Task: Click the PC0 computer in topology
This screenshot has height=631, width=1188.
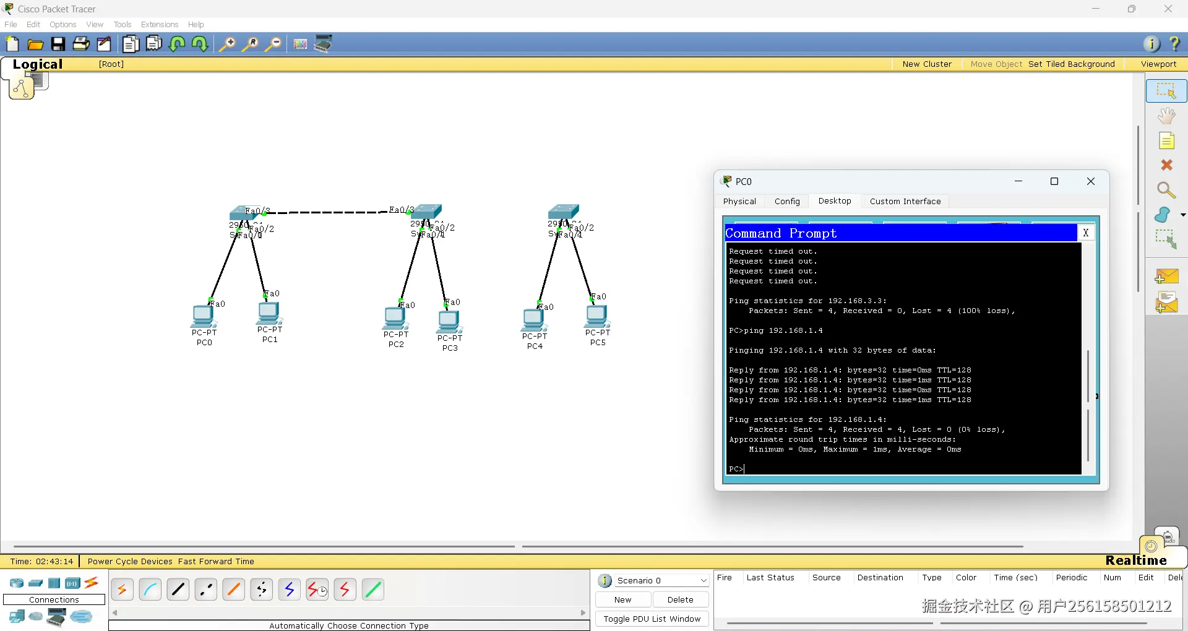Action: point(203,316)
